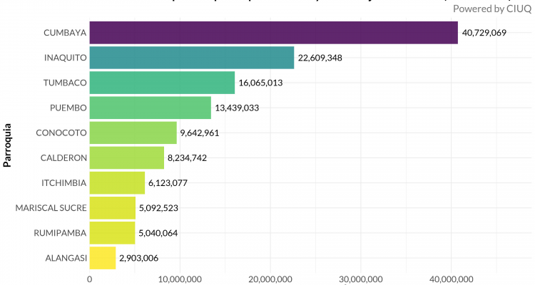This screenshot has height=285, width=535.
Task: Select the PUEMBO bar in the chart
Action: tap(150, 108)
